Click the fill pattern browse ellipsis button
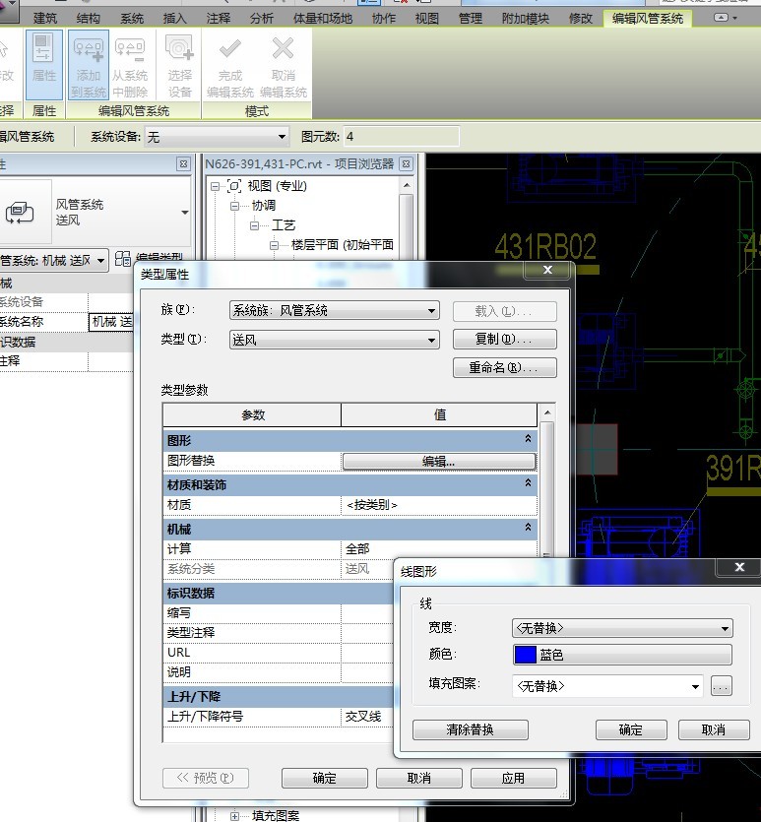This screenshot has height=822, width=761. [x=721, y=687]
